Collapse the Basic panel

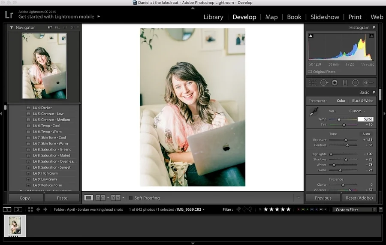point(374,92)
